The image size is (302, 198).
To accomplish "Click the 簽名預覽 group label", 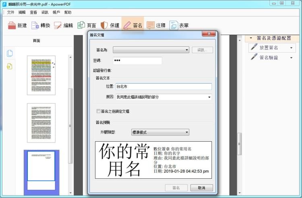I will point(103,122).
